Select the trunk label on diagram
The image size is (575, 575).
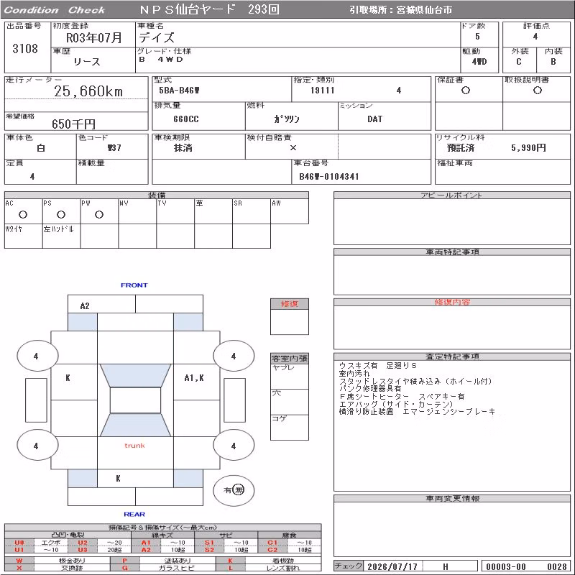(134, 446)
